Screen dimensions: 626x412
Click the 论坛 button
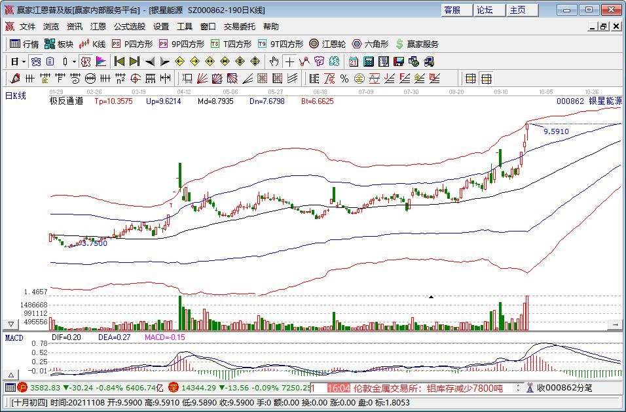coord(489,10)
